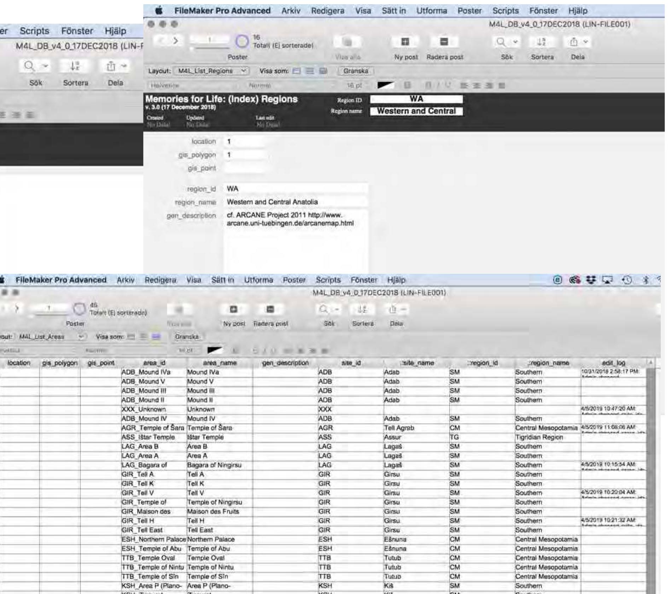The height and width of the screenshot is (594, 671).
Task: Click Dela share icon in Areas window
Action: point(392,310)
